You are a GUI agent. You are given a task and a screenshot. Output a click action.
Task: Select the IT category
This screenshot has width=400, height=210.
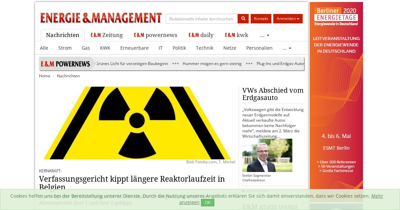pos(161,48)
